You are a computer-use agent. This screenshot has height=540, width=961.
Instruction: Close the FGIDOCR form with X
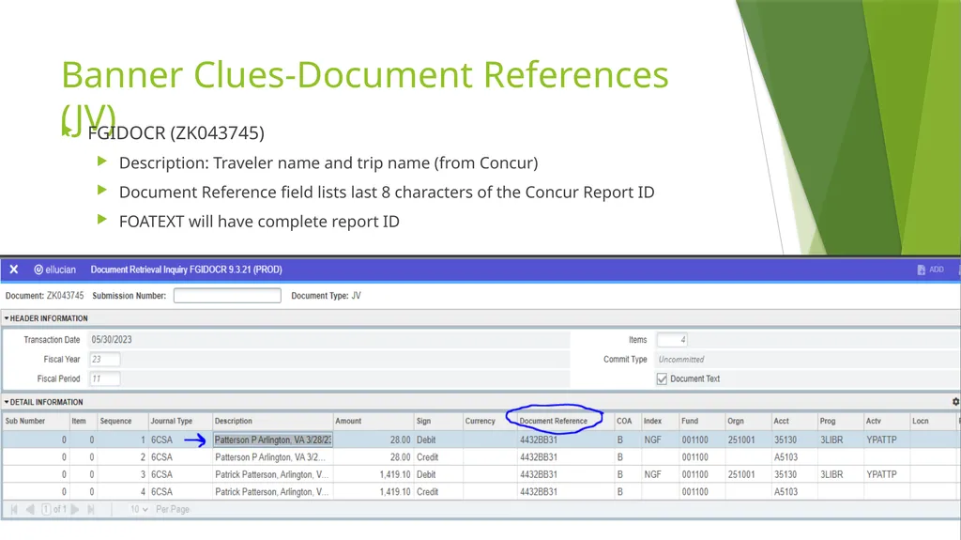tap(13, 270)
